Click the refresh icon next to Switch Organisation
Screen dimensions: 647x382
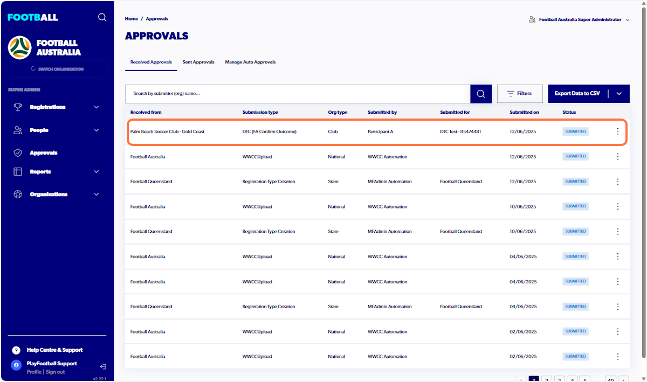tap(33, 69)
